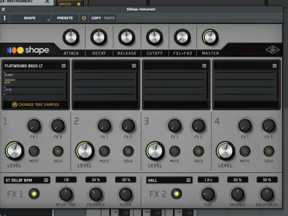Click the 1.8 s size value field
288x216 pixels.
point(208,179)
